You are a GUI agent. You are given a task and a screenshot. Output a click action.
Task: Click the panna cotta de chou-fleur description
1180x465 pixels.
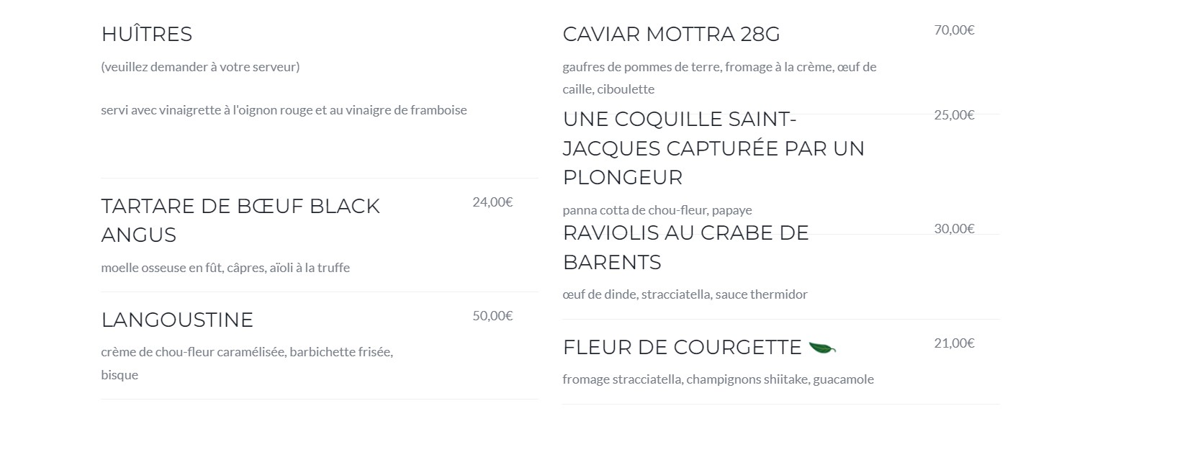tap(657, 210)
